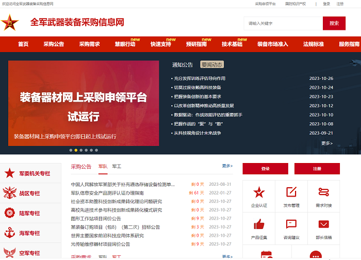Open notice 世界主要国家前沿科技应用体系研究

107,236
